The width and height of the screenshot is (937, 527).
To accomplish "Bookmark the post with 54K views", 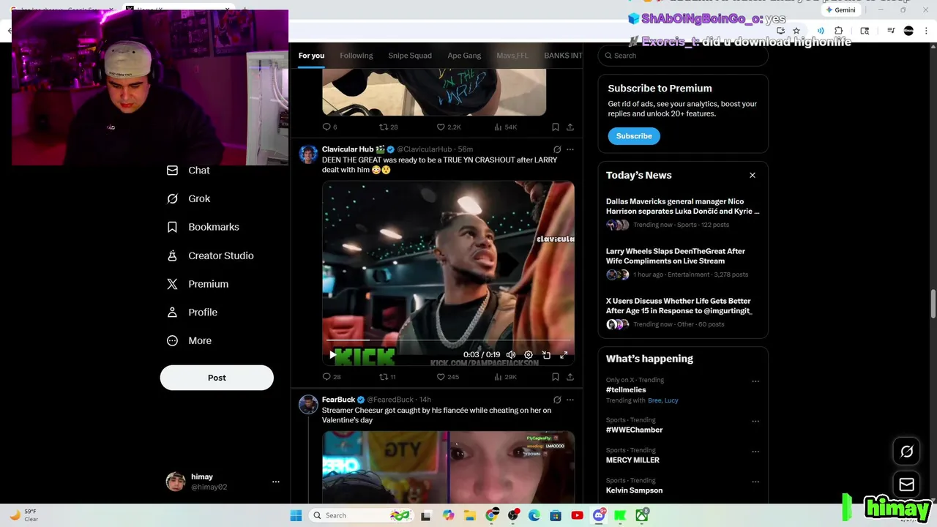I will pyautogui.click(x=556, y=127).
